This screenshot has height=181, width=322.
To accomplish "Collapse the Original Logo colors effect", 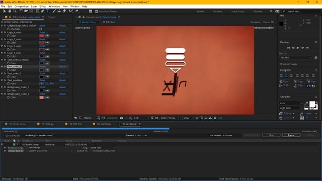I will (x=2, y=26).
